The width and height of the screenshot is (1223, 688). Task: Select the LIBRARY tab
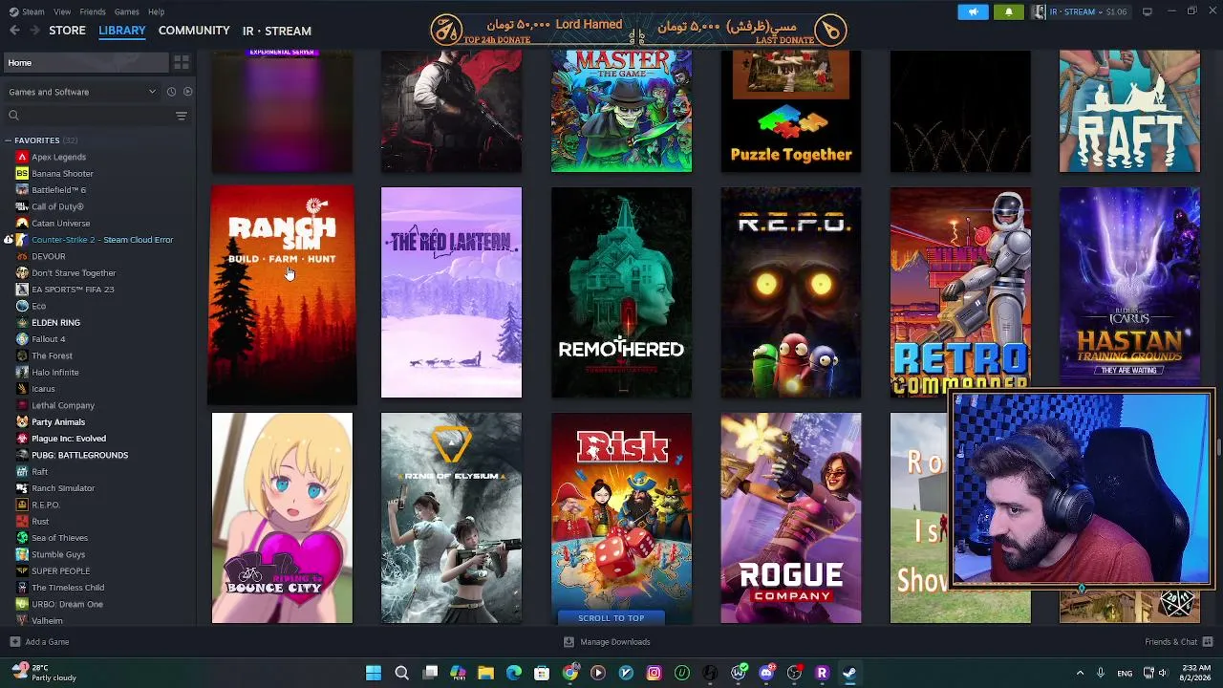pos(122,31)
